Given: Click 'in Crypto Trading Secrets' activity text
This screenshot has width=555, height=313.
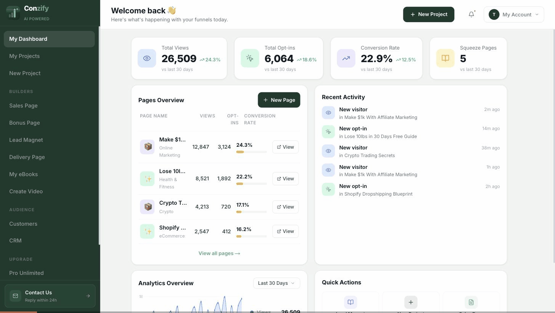Looking at the screenshot, I should pyautogui.click(x=367, y=156).
